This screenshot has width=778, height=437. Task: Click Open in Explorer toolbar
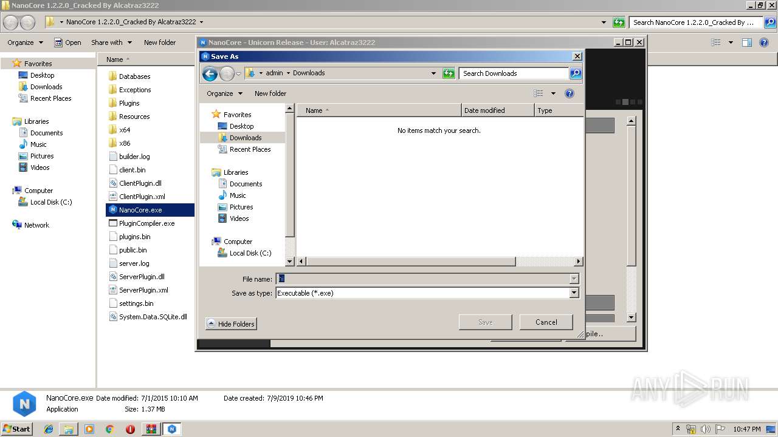pyautogui.click(x=67, y=42)
